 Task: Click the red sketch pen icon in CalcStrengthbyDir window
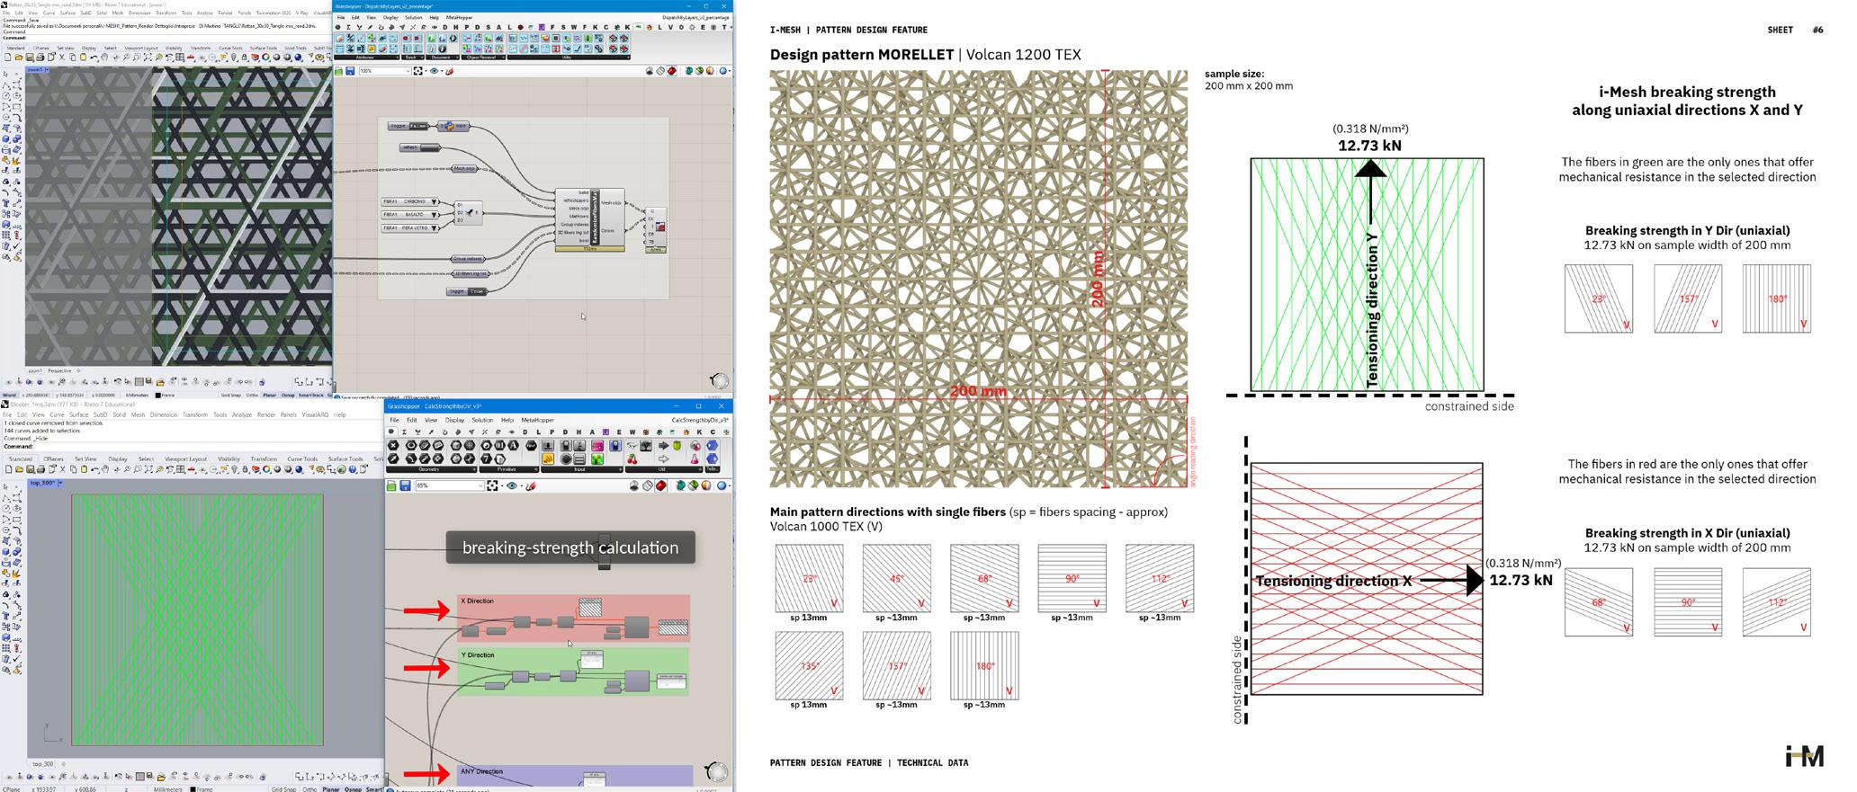531,485
